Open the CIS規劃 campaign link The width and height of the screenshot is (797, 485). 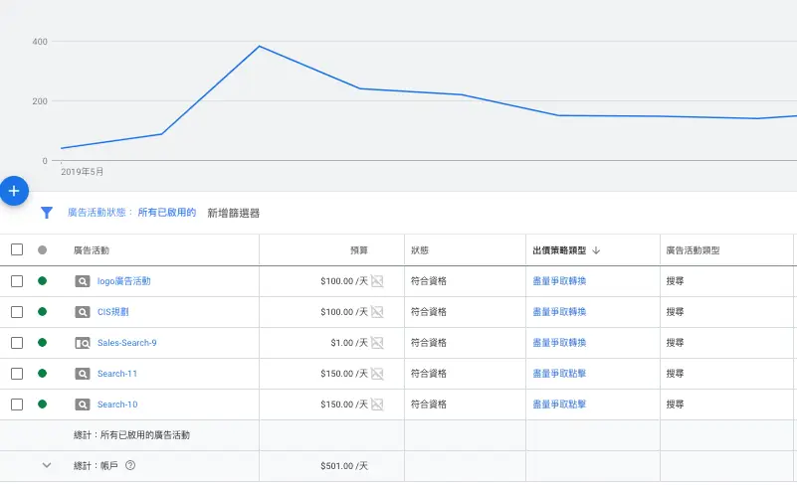click(113, 312)
